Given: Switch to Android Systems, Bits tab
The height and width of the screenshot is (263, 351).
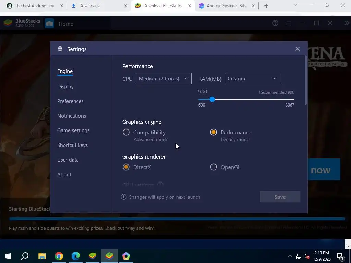Looking at the screenshot, I should point(227,6).
